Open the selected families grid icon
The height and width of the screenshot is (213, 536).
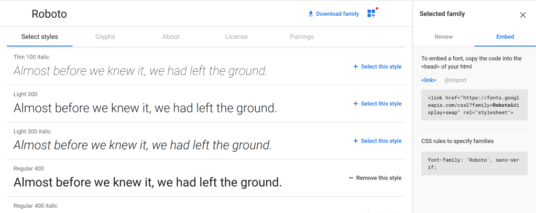(x=371, y=14)
